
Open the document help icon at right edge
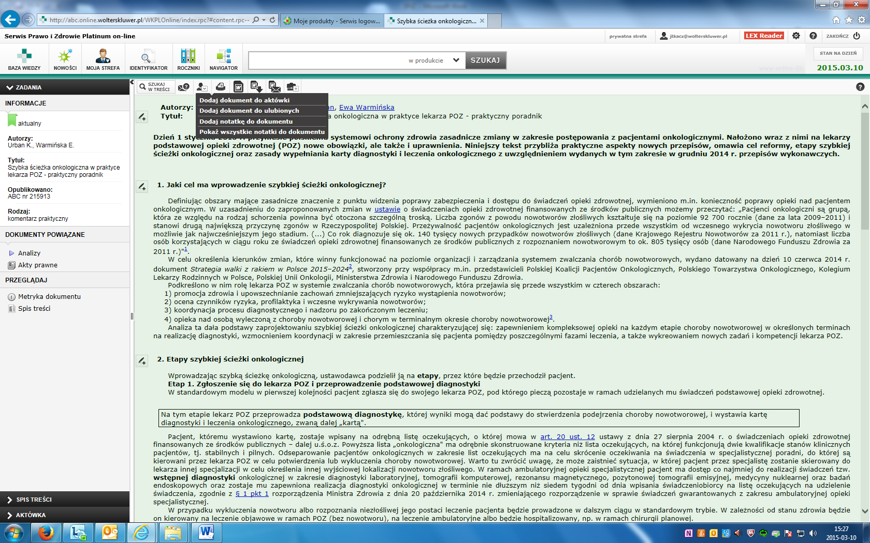pyautogui.click(x=860, y=87)
